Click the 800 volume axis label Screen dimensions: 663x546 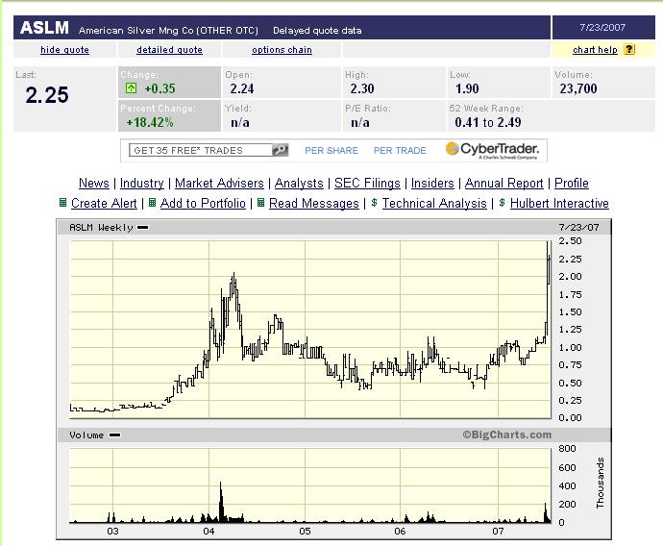point(567,448)
